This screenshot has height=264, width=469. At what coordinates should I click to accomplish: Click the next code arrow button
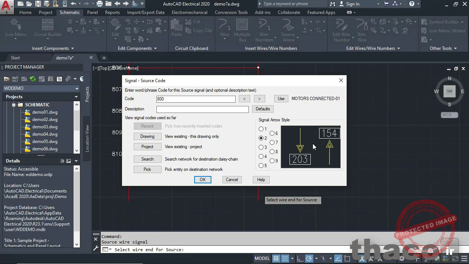pyautogui.click(x=259, y=99)
